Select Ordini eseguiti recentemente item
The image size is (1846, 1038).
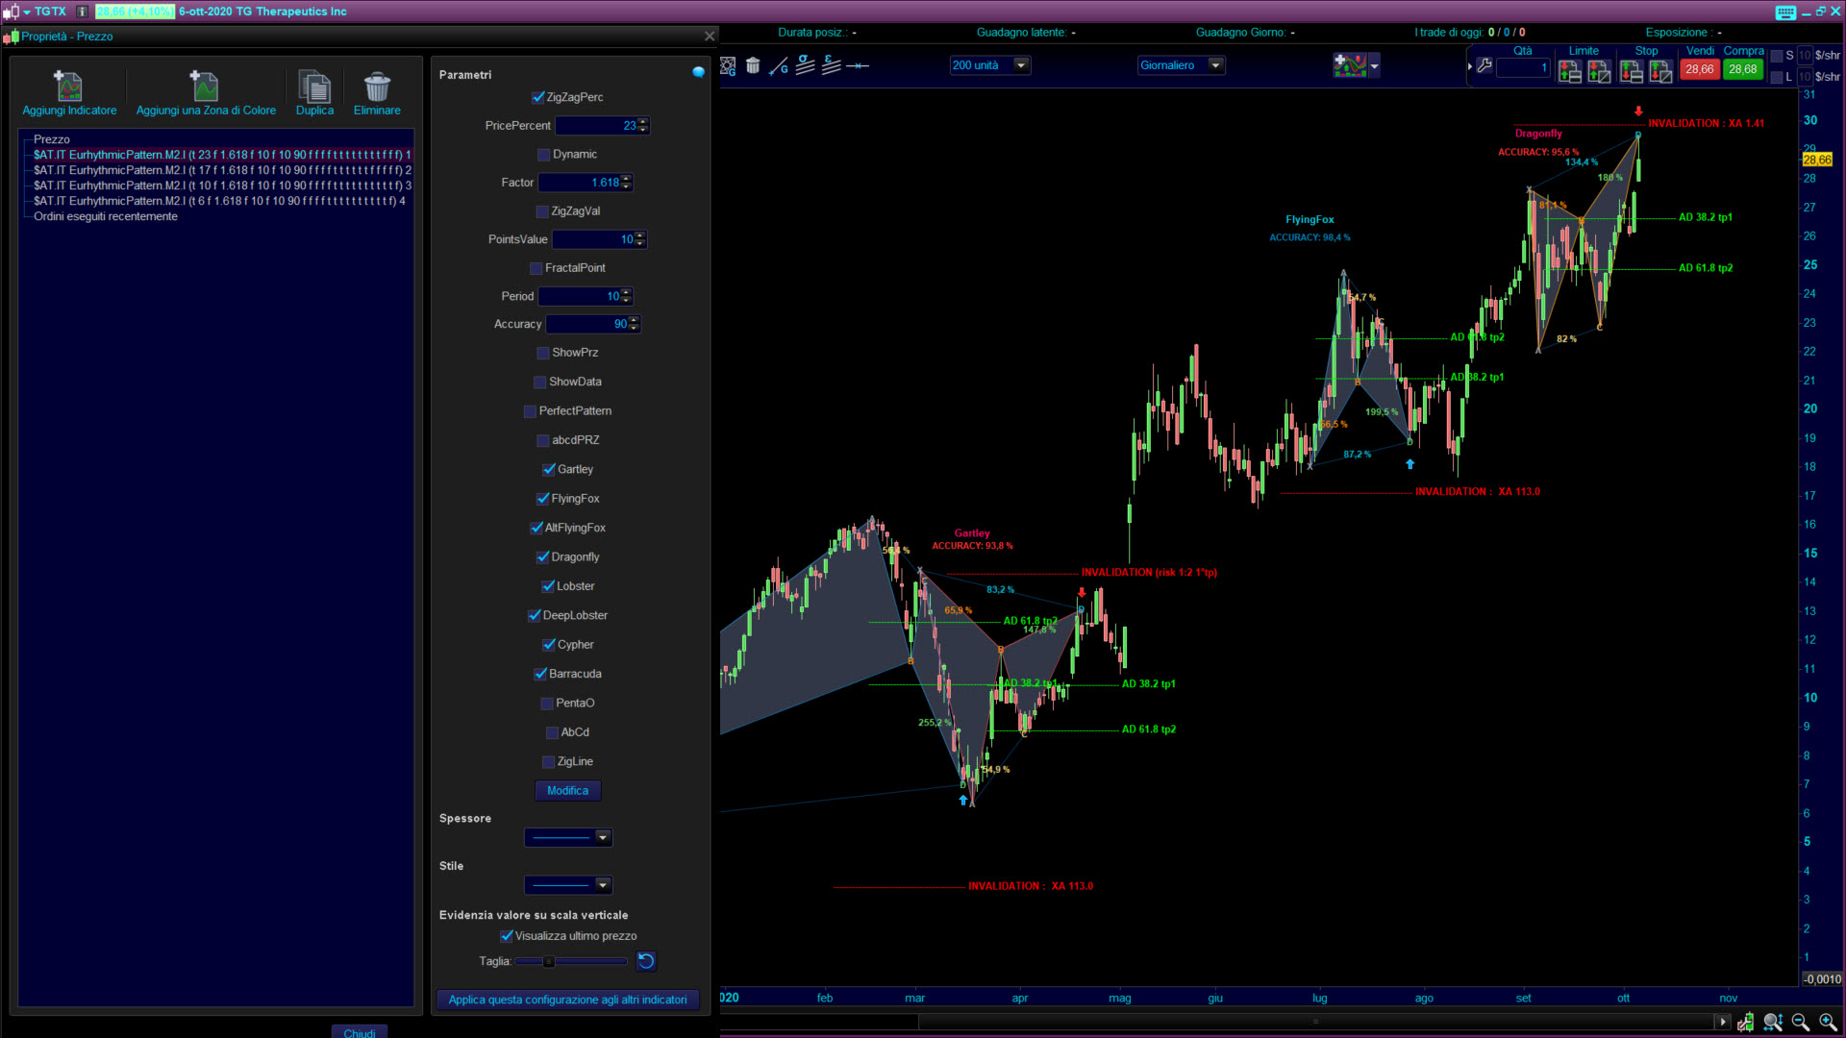pos(106,216)
